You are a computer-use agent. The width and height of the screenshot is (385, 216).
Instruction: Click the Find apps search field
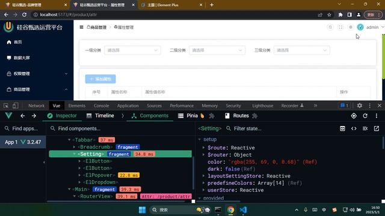23,128
